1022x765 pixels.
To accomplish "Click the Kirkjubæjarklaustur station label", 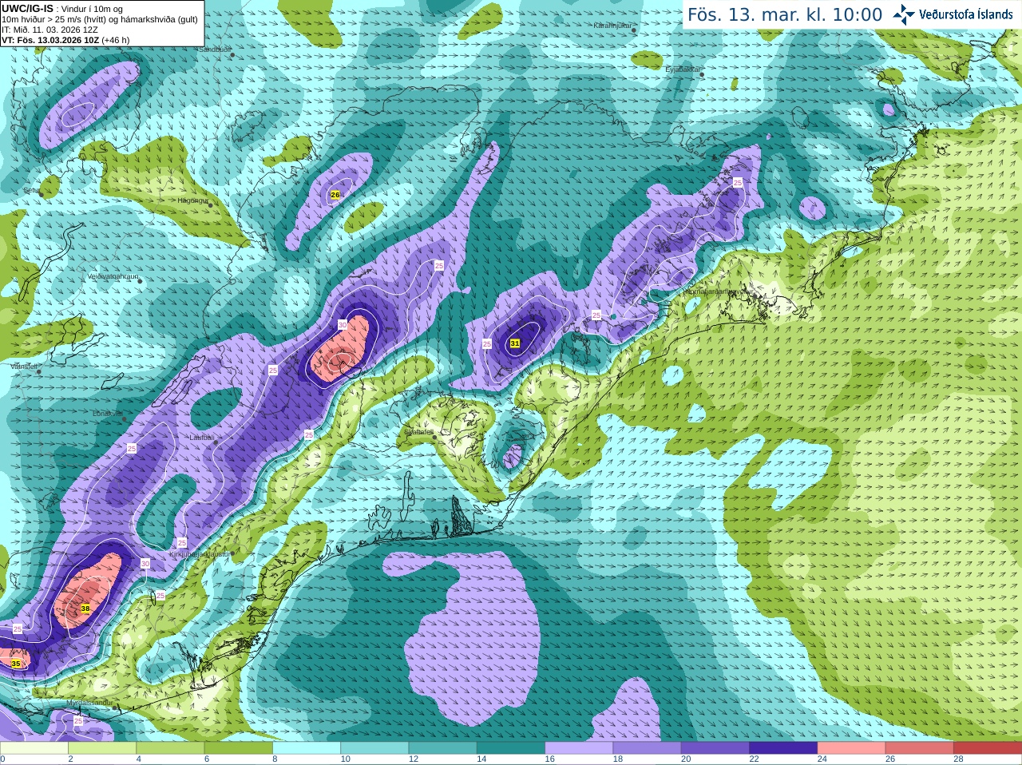I will pyautogui.click(x=200, y=553).
